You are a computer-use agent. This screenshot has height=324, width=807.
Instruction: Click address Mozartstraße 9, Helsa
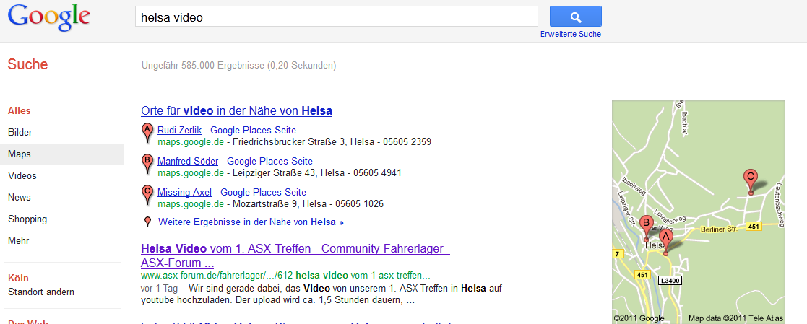coord(280,204)
